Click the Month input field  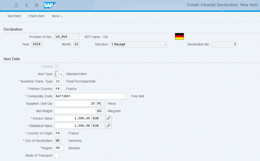click(76, 44)
